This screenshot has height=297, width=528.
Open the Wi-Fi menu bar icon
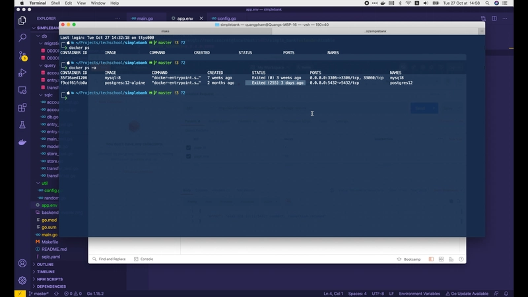pos(408,3)
